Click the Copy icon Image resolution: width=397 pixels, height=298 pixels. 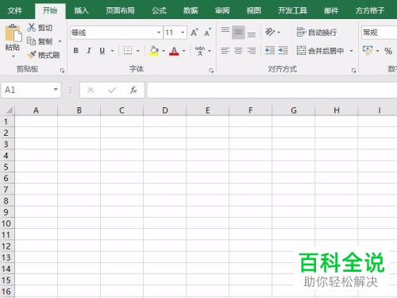click(32, 41)
